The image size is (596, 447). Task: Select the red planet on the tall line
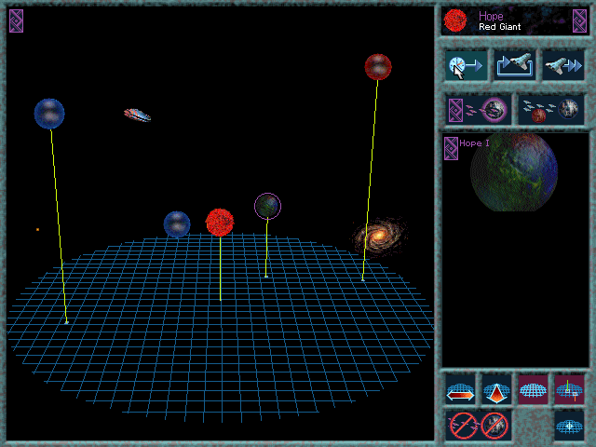coord(378,67)
